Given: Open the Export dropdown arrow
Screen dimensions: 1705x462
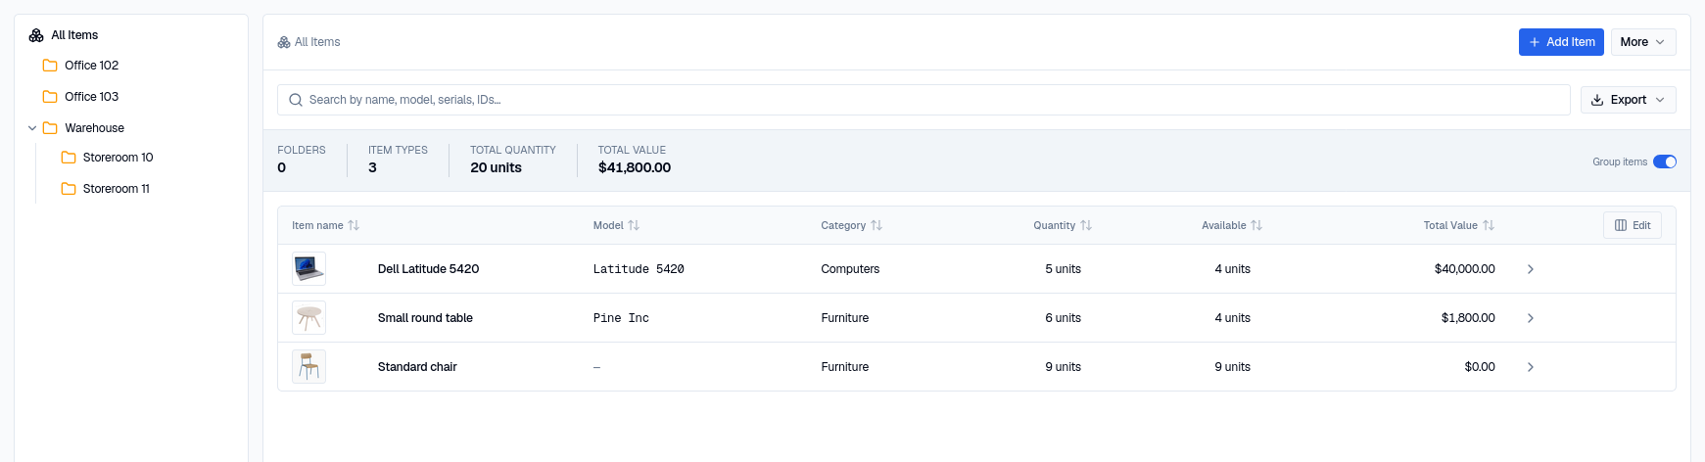Looking at the screenshot, I should coord(1660,100).
